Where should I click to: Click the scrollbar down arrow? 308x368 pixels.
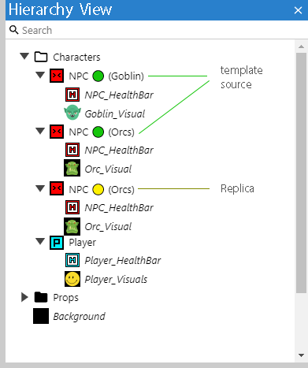[301, 355]
